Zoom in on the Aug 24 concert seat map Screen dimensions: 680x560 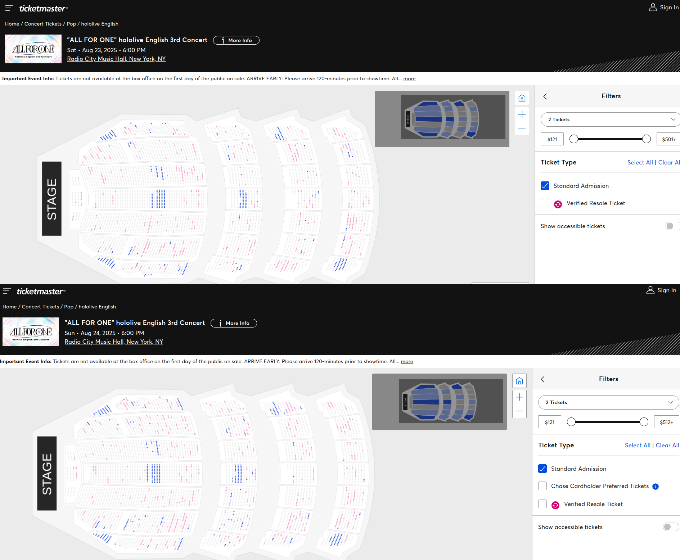click(x=519, y=397)
